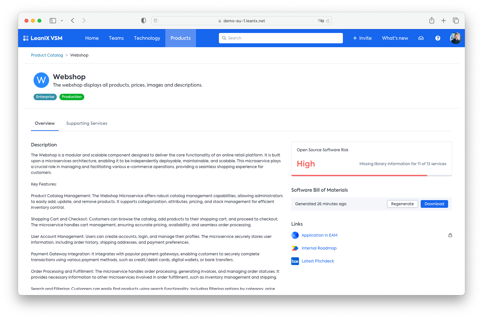Reload the page with refresh icon
The height and width of the screenshot is (319, 483).
pos(328,21)
